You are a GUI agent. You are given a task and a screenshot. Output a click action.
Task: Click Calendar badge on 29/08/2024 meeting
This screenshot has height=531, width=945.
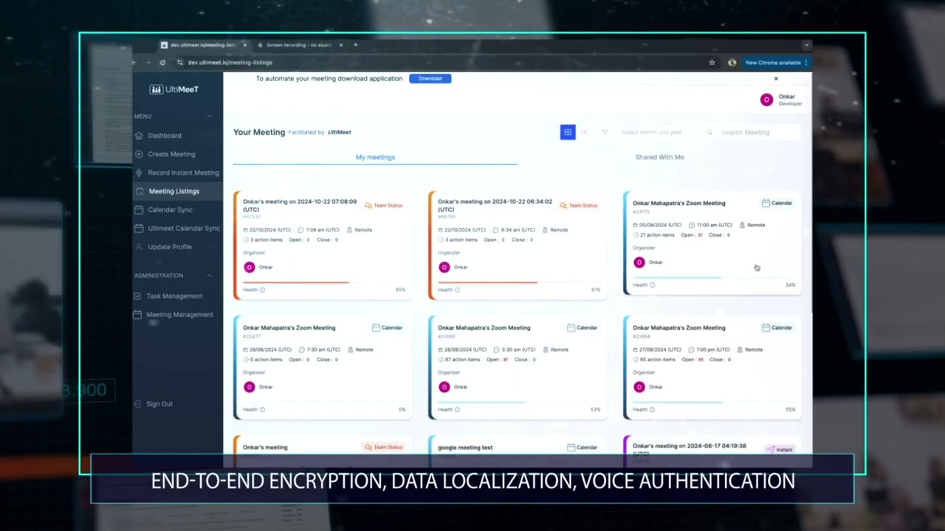tap(387, 328)
